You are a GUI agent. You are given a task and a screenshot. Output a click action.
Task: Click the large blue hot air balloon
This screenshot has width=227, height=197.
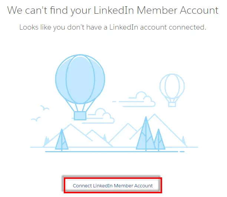pos(80,79)
